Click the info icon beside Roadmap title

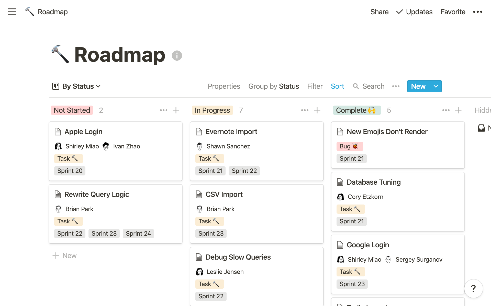(x=177, y=56)
